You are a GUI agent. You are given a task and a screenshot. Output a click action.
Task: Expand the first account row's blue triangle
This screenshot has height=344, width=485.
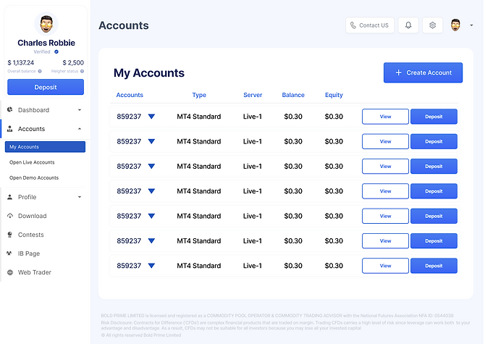click(x=151, y=117)
